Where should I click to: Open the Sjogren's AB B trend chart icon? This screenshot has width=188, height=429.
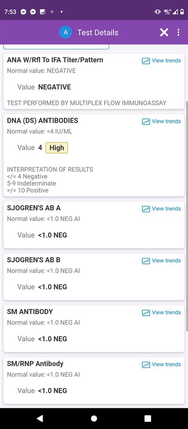(x=146, y=261)
